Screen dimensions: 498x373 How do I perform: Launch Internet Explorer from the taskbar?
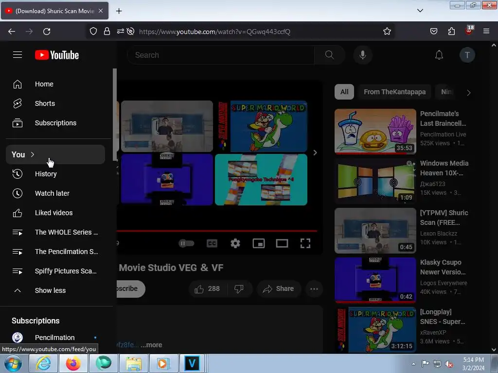[x=43, y=363]
